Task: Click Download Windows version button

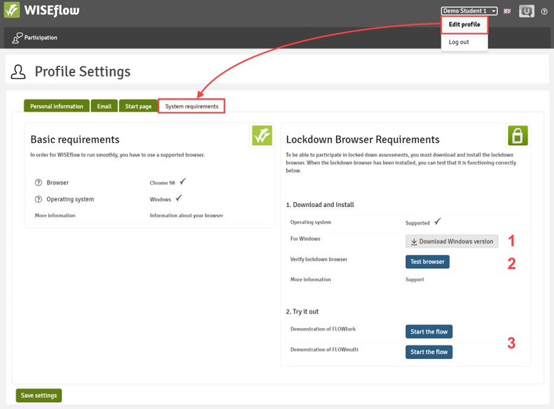Action: pyautogui.click(x=452, y=241)
